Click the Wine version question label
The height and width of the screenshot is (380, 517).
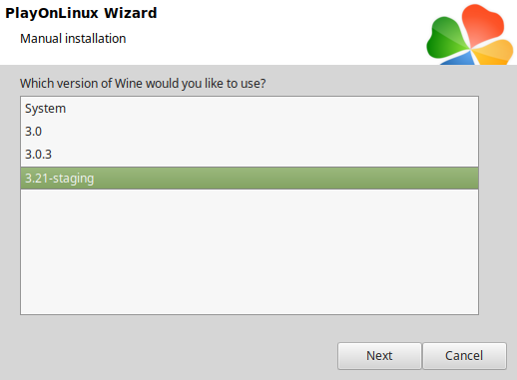point(143,84)
